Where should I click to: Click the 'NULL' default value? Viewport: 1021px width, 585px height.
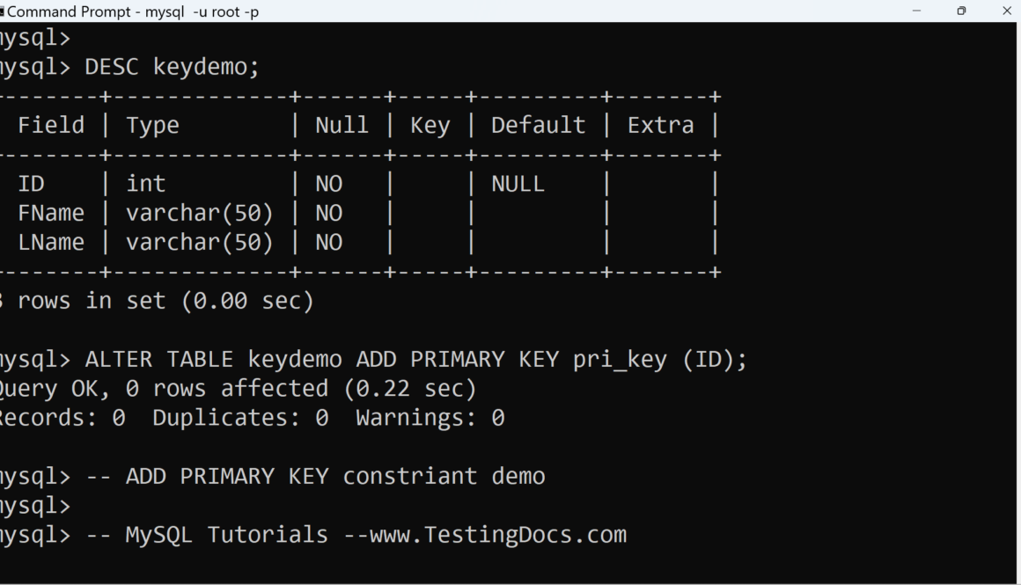pos(518,183)
